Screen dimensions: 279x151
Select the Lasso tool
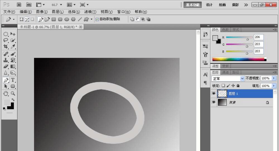point(6,40)
